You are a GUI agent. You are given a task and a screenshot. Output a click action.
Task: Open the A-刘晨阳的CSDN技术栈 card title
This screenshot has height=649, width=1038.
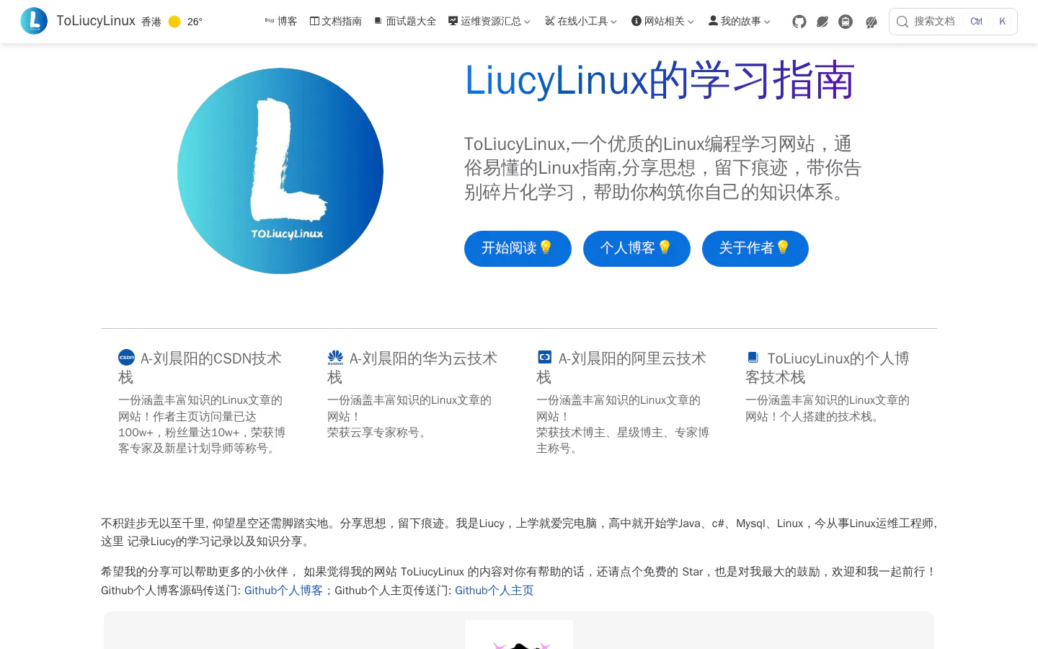pos(200,368)
